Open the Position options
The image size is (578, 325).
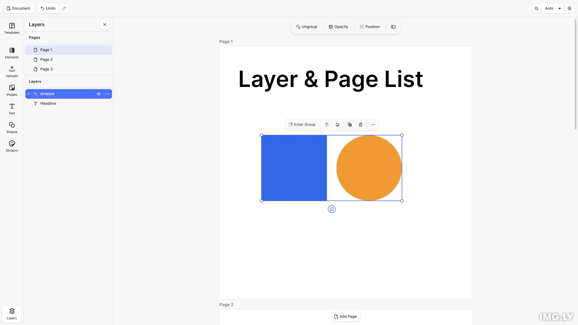coord(370,27)
